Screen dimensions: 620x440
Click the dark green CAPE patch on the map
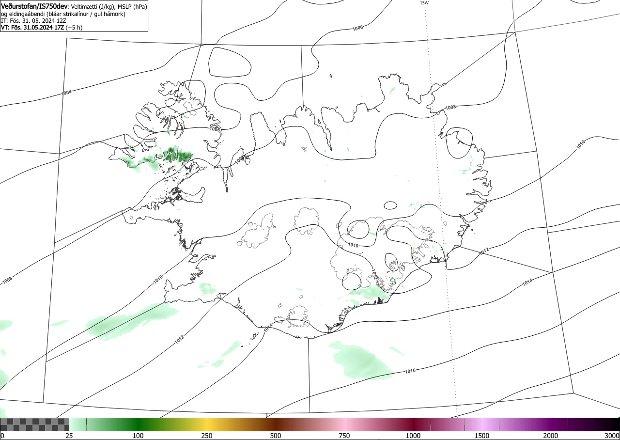tap(177, 155)
